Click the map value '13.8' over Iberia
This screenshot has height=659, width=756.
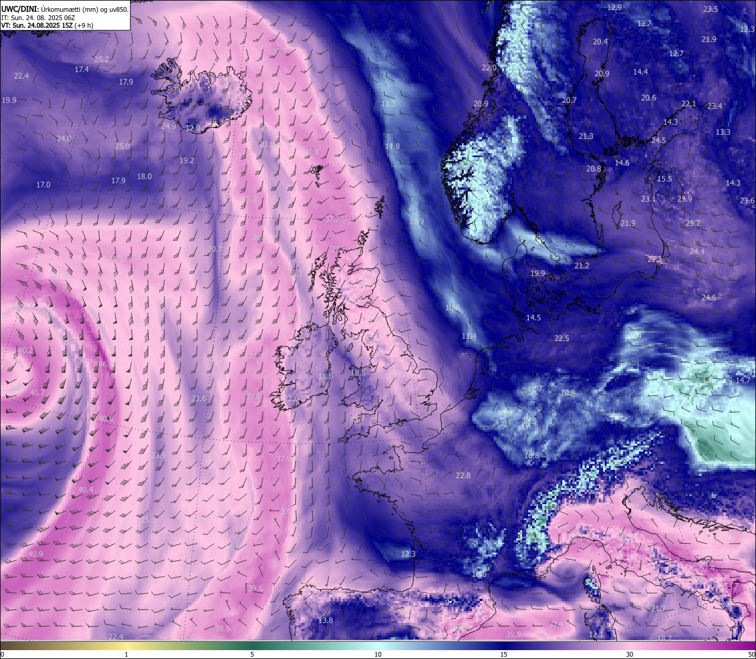pyautogui.click(x=325, y=620)
